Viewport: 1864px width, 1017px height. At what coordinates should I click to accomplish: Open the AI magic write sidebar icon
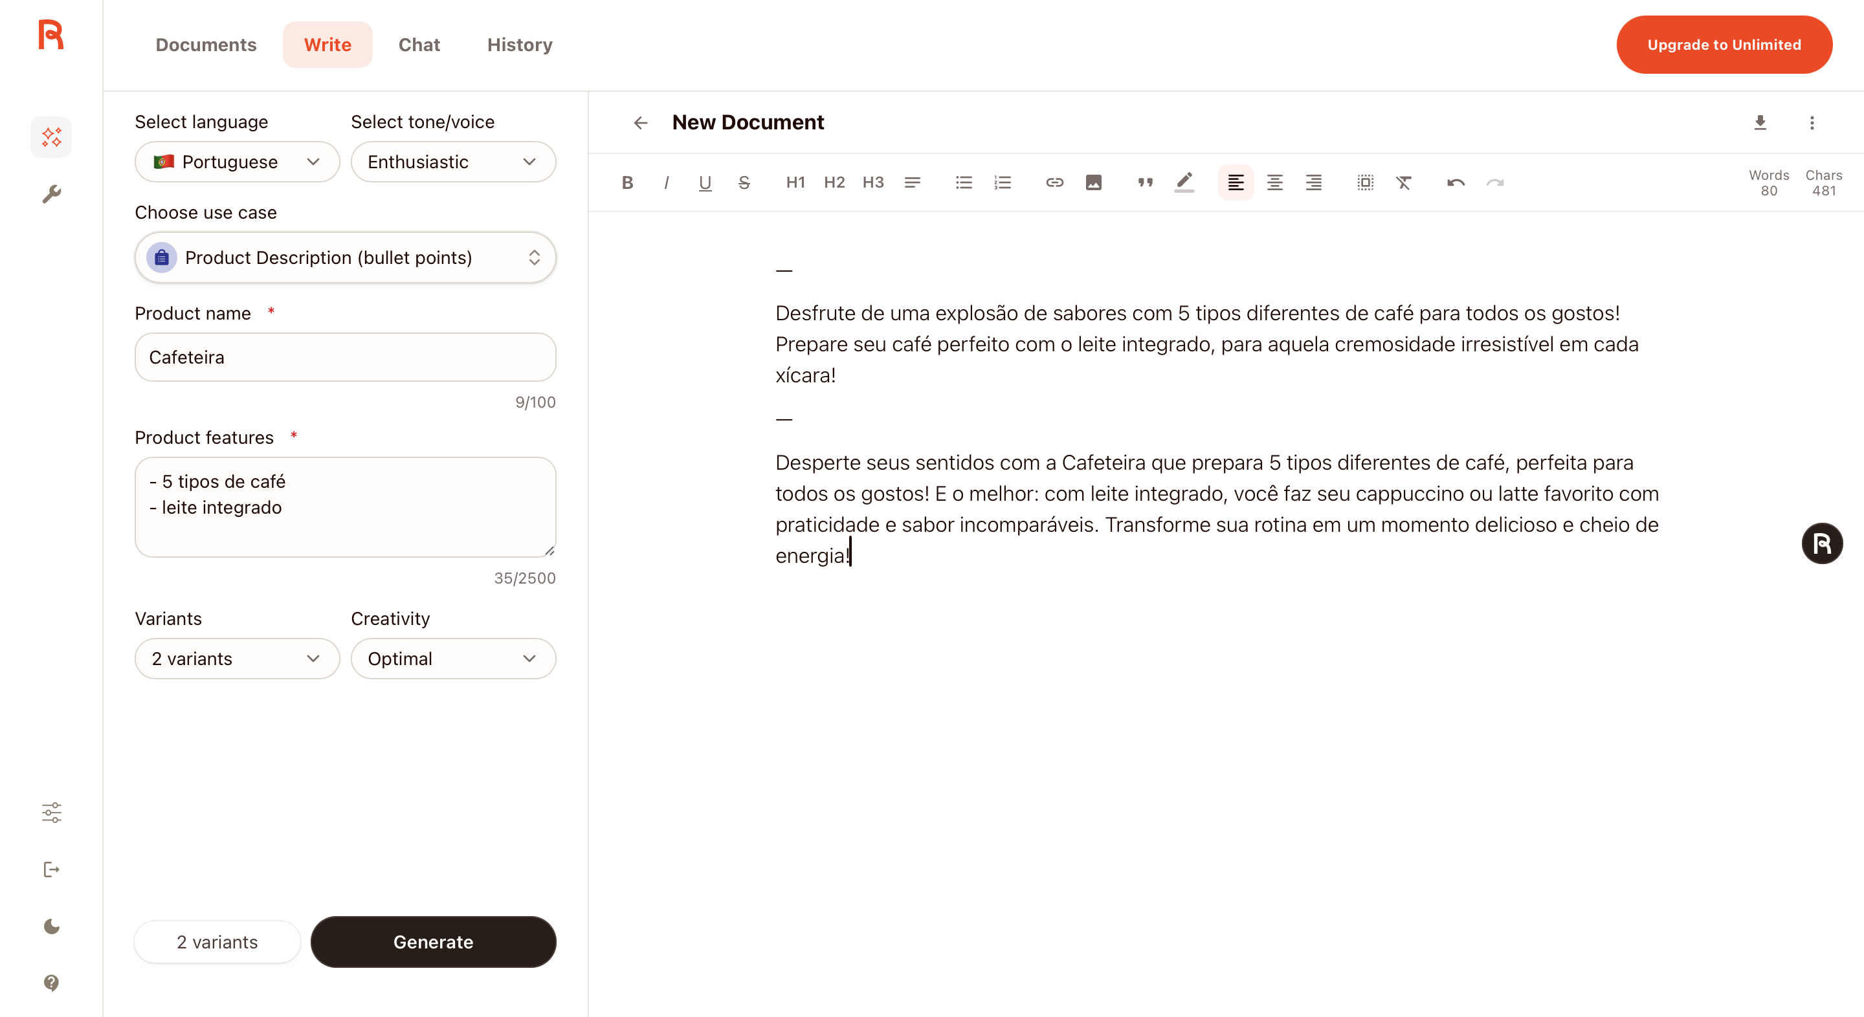tap(51, 137)
